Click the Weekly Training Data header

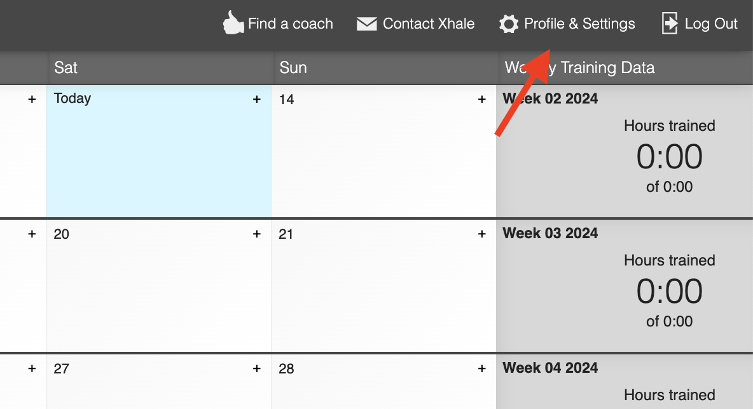click(x=579, y=67)
